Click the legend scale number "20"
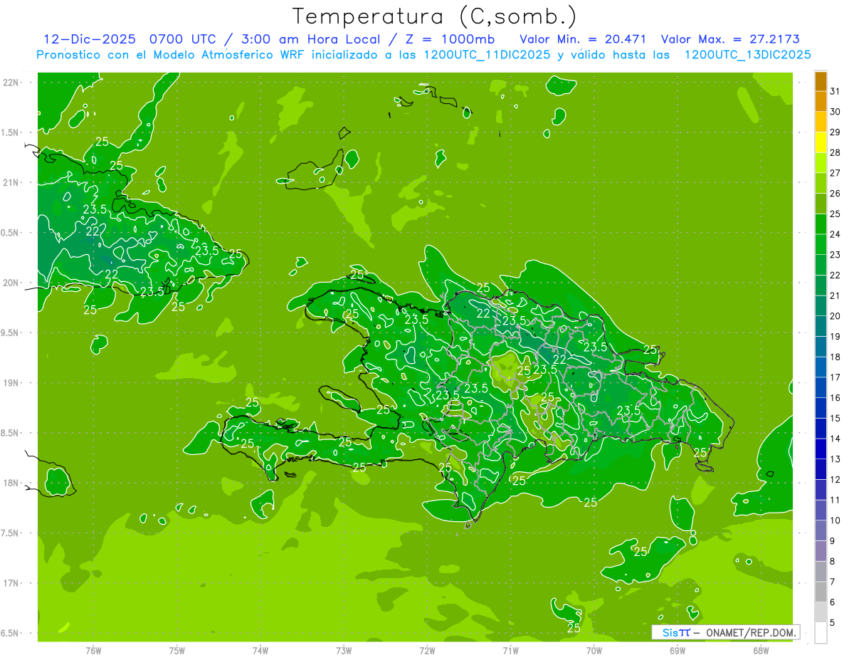854x660 pixels. 835,316
